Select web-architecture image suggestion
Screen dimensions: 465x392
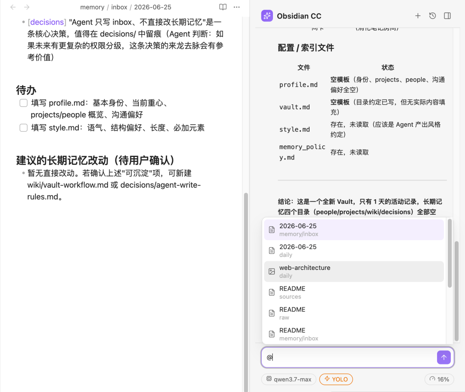click(354, 271)
